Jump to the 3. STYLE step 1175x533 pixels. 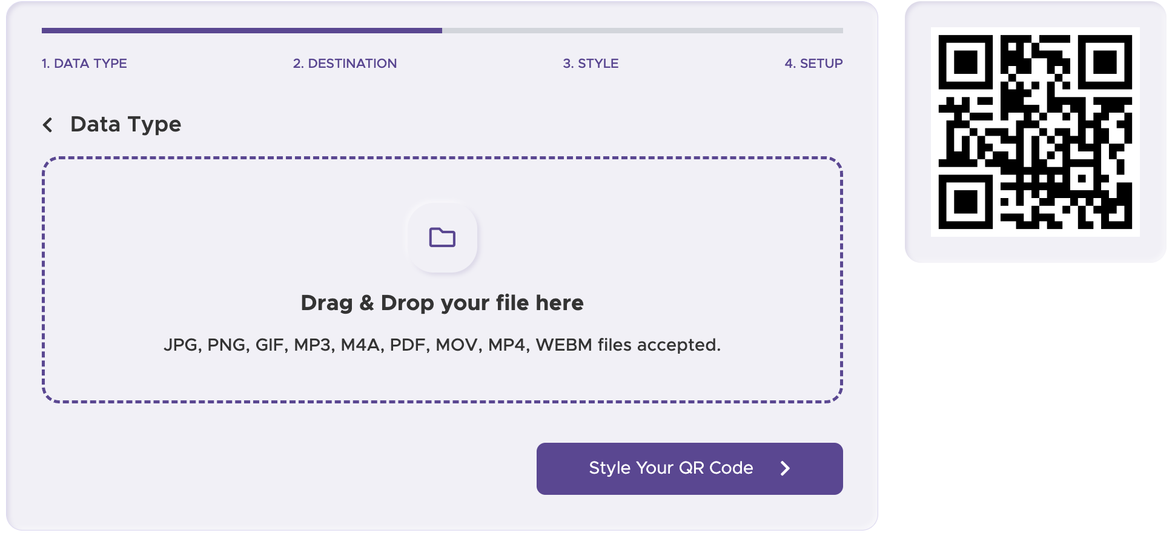point(591,64)
